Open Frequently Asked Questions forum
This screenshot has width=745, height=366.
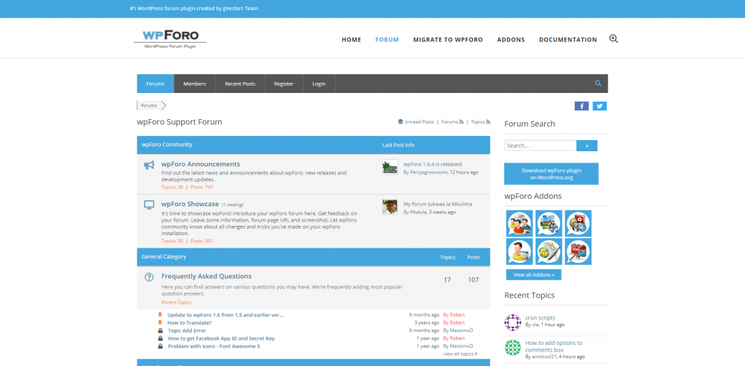coord(207,276)
